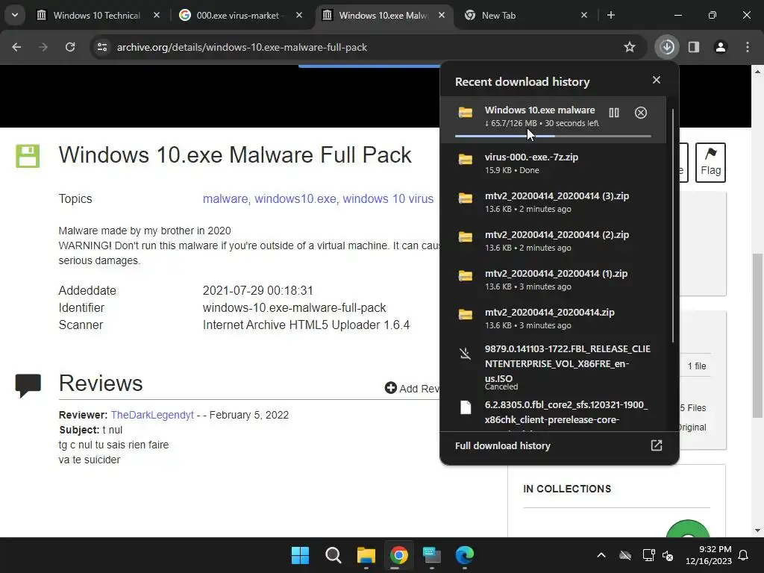
Task: Show hidden system tray icons
Action: 601,555
